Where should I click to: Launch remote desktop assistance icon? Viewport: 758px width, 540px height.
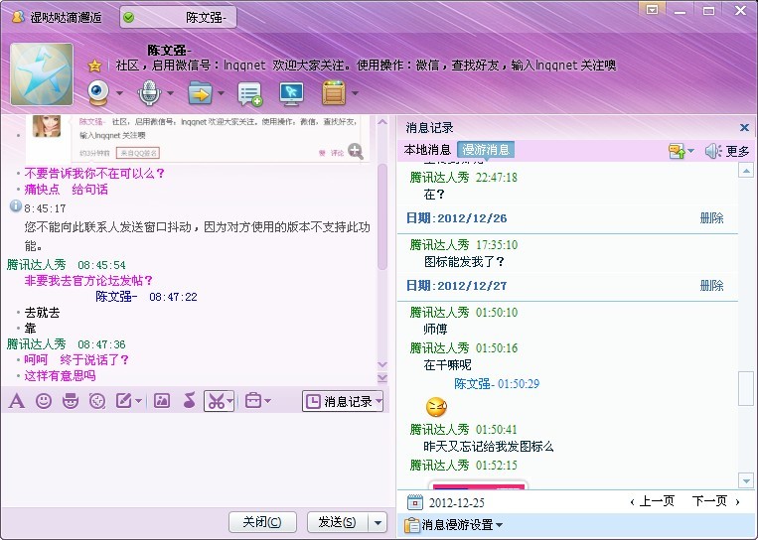pyautogui.click(x=291, y=93)
